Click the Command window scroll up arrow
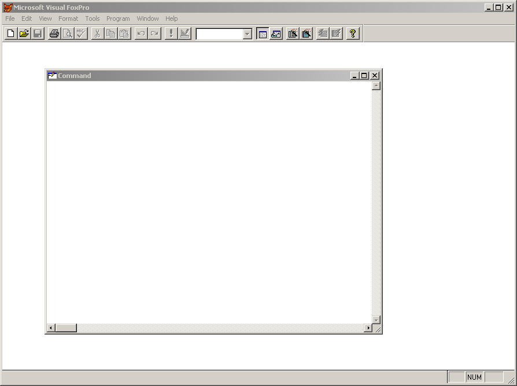This screenshot has width=517, height=386. coord(376,86)
